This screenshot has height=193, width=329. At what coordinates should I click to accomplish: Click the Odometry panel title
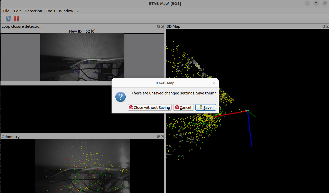pos(11,137)
